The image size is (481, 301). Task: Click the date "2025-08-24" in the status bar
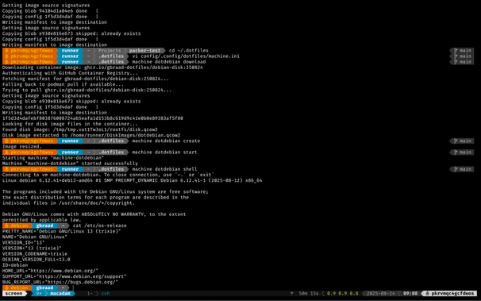tap(381, 293)
